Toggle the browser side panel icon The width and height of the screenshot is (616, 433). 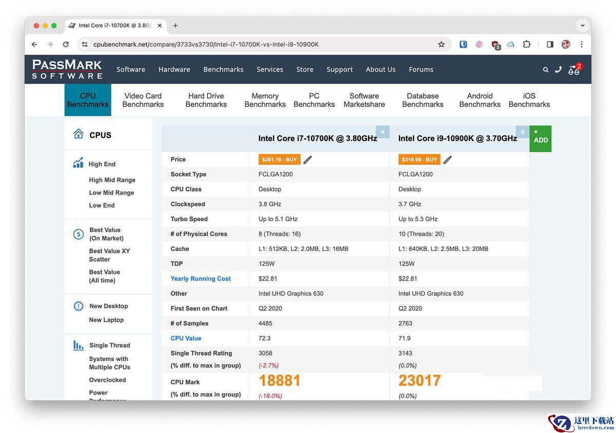coord(550,45)
